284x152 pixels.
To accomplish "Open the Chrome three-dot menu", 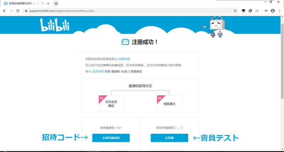I will click(x=279, y=11).
